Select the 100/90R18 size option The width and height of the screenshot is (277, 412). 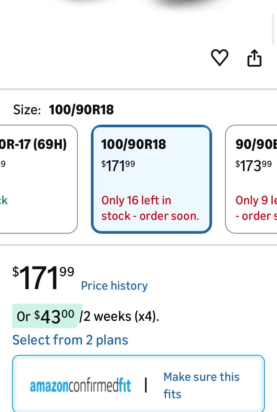(151, 179)
